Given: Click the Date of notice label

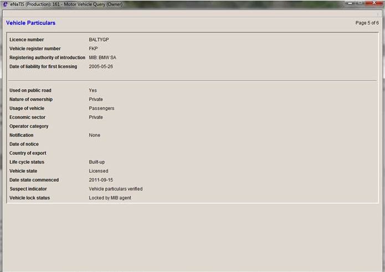Looking at the screenshot, I should (x=24, y=144).
